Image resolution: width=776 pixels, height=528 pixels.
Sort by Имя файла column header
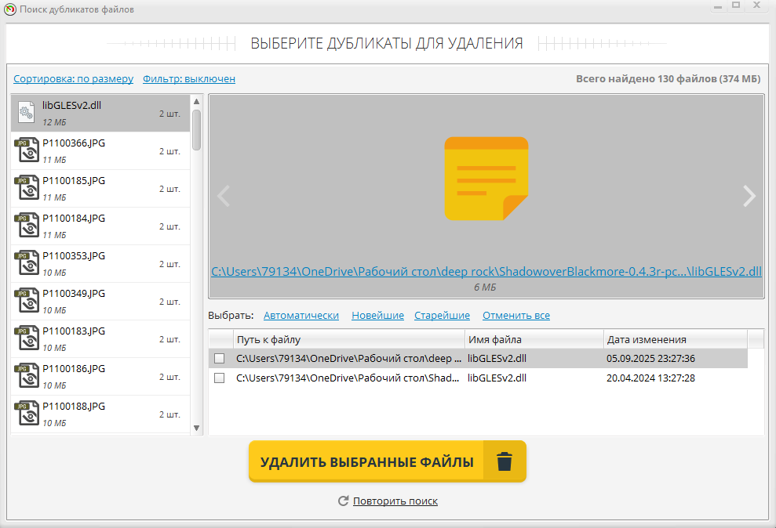(534, 339)
